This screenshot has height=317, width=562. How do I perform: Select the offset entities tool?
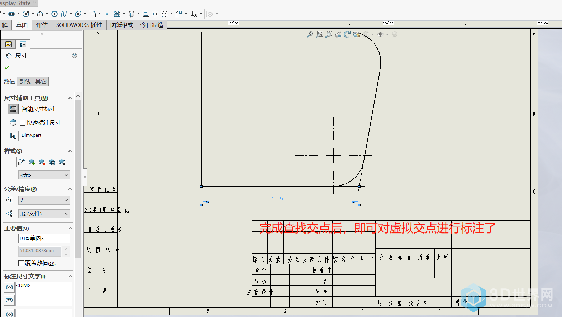(x=146, y=14)
